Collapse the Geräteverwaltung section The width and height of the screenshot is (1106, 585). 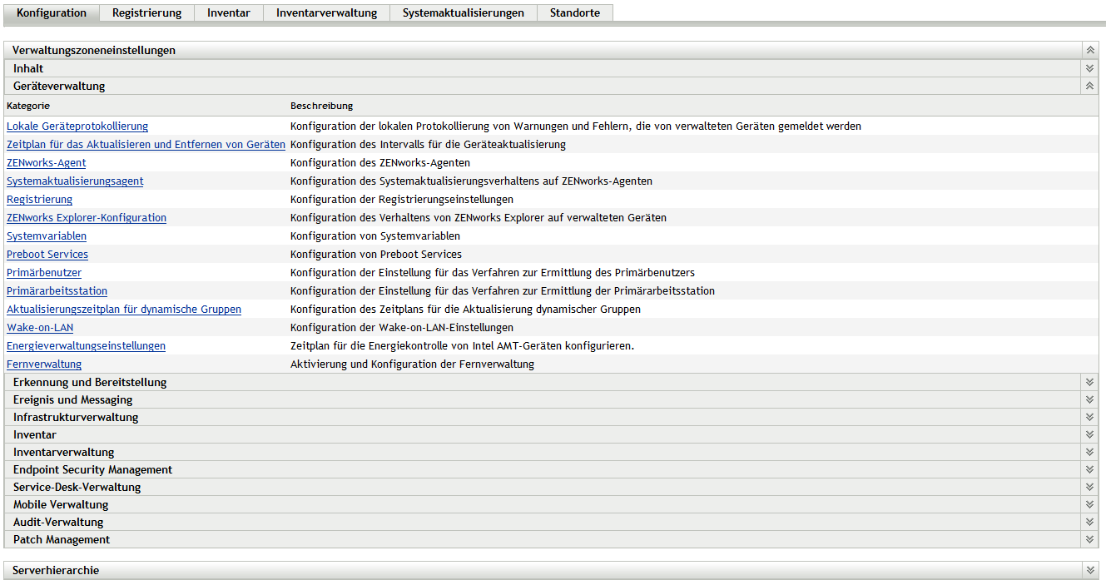tap(1089, 86)
